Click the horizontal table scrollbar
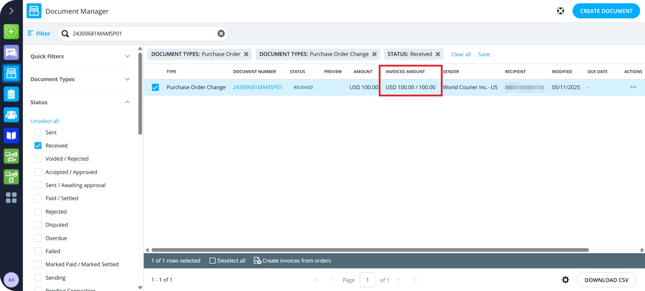Screen dimensions: 645x291 click(x=370, y=250)
